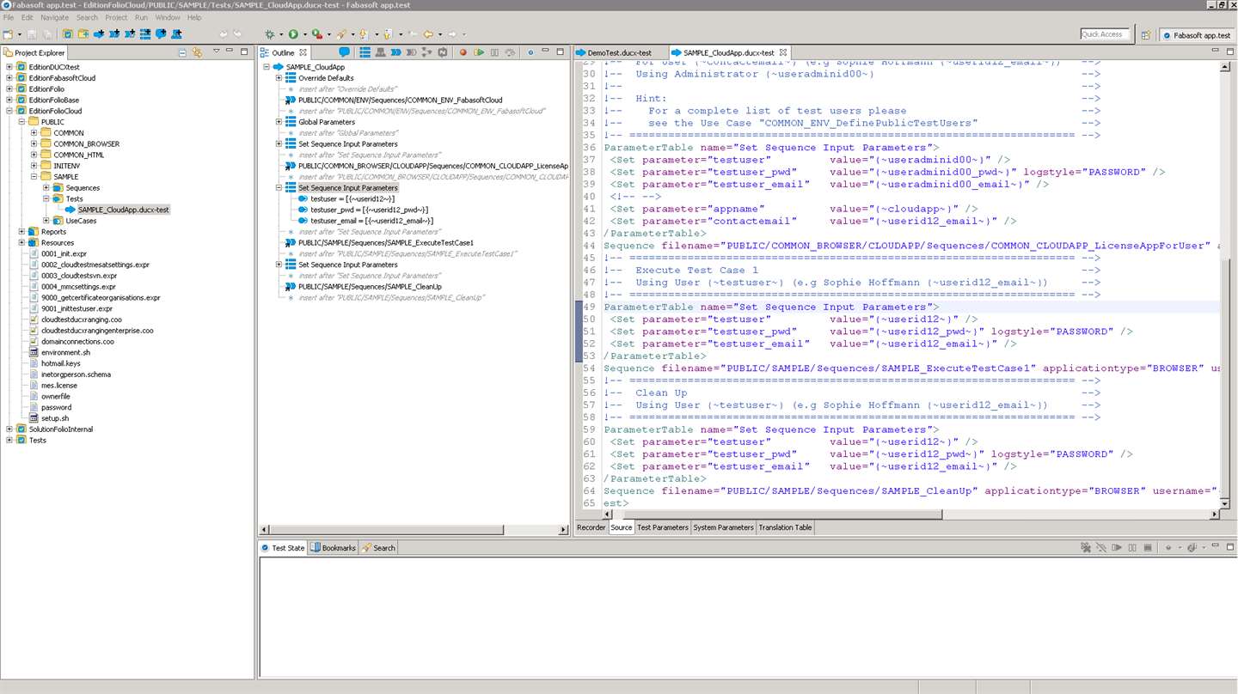1238x694 pixels.
Task: Click the Open Perspective icon beside Quick Access
Action: coord(1146,34)
